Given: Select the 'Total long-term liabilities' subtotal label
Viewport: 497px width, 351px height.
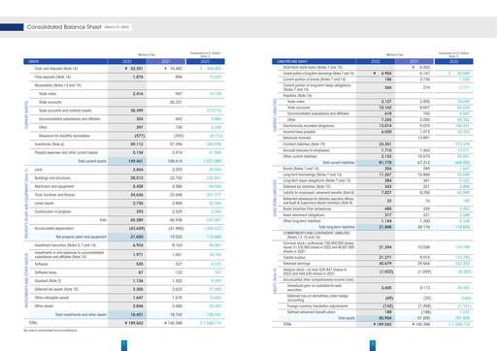Looking at the screenshot, I should (337, 227).
